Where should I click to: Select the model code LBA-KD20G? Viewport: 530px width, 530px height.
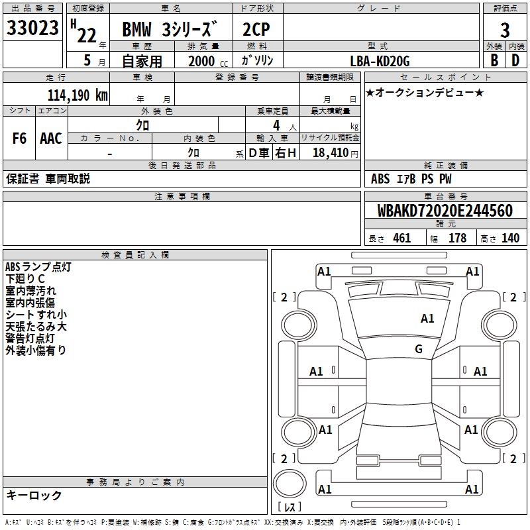click(380, 61)
